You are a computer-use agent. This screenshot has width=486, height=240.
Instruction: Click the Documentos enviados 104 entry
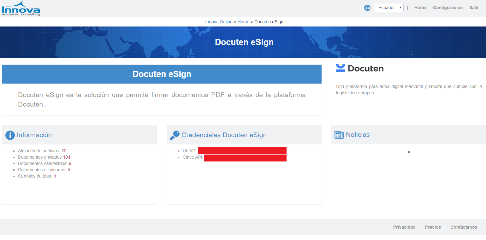(44, 157)
